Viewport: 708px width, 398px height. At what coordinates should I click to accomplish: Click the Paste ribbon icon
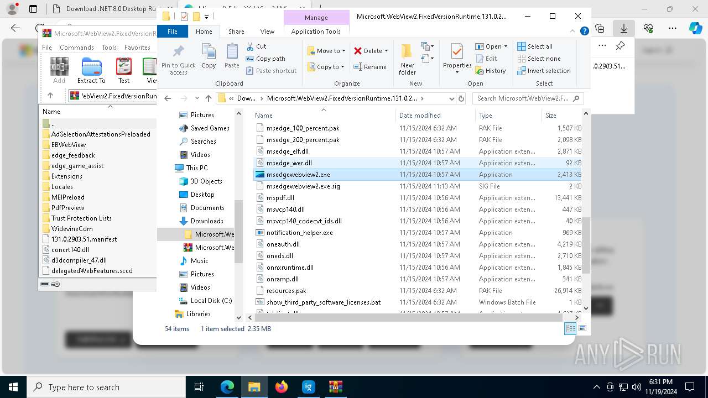coord(232,56)
